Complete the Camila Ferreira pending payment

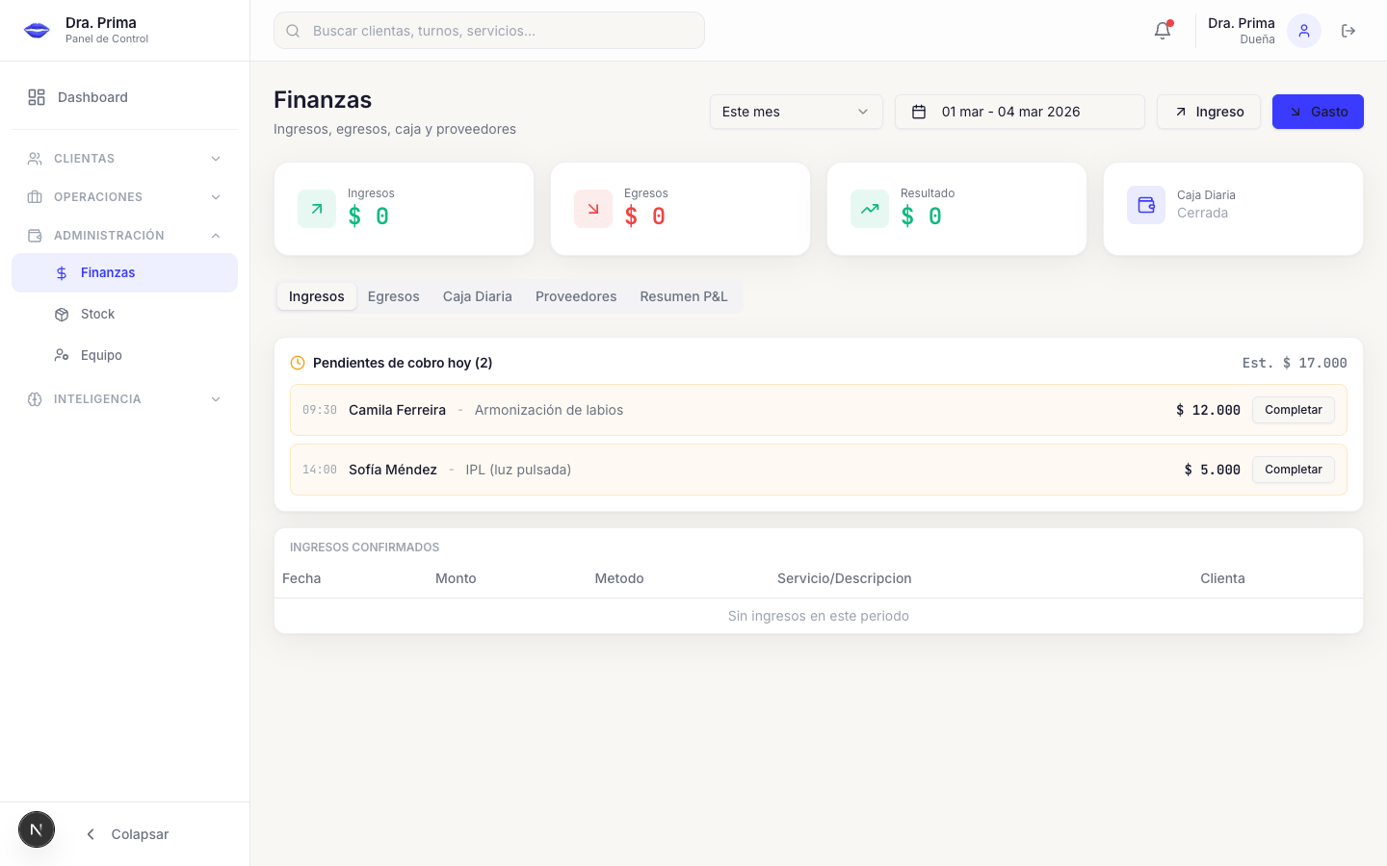1293,410
